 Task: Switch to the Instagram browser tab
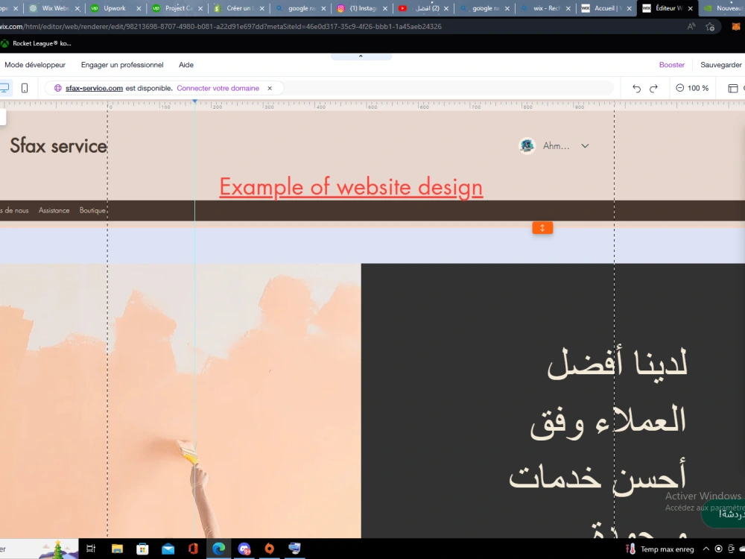pyautogui.click(x=363, y=8)
